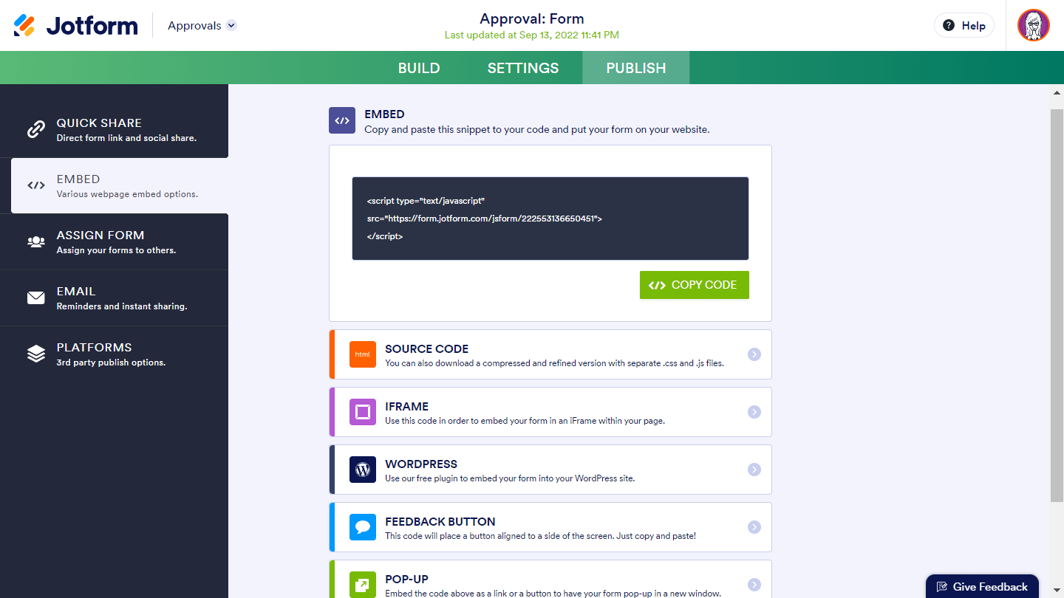The height and width of the screenshot is (598, 1064).
Task: Switch to the Settings tab
Action: click(523, 68)
